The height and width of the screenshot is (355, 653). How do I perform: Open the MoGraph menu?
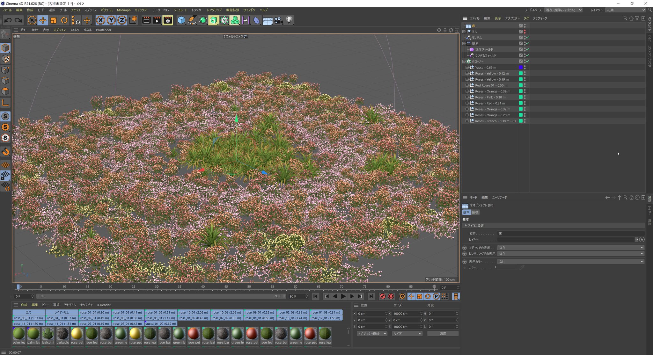pos(123,10)
